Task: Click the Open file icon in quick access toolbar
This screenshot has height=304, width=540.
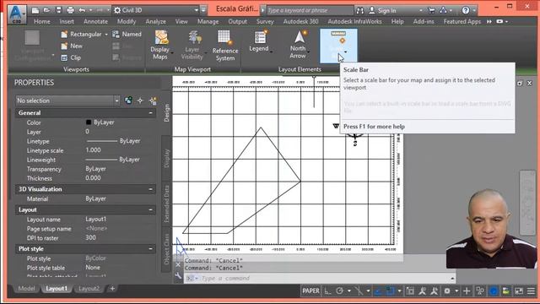Action: [x=46, y=10]
